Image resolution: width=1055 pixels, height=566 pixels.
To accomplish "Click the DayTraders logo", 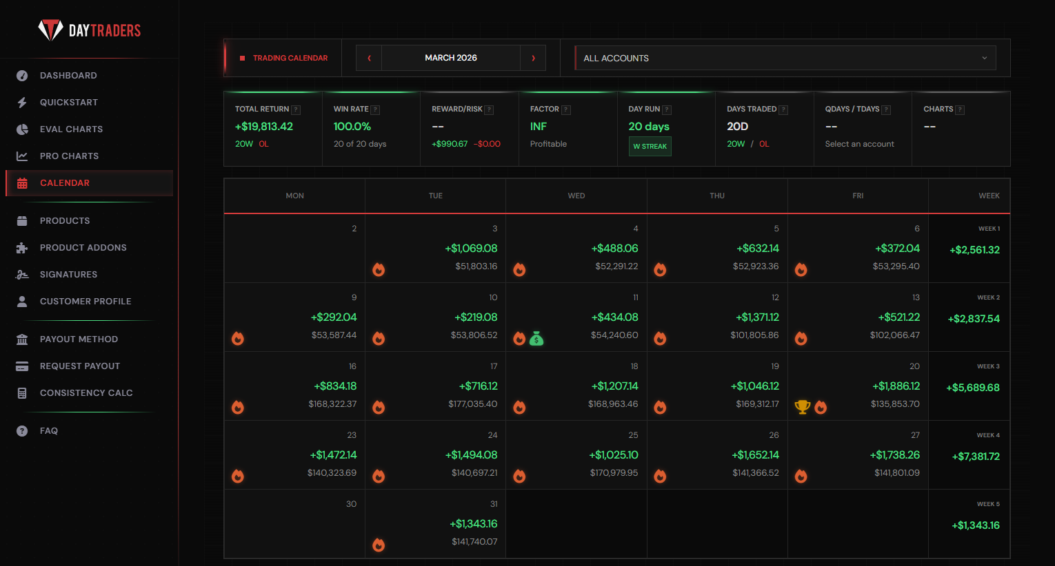I will (x=90, y=30).
